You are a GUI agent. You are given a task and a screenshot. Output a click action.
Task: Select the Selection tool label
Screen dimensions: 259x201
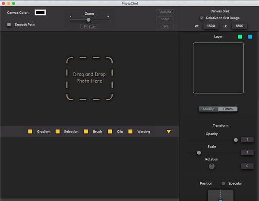[x=71, y=132]
